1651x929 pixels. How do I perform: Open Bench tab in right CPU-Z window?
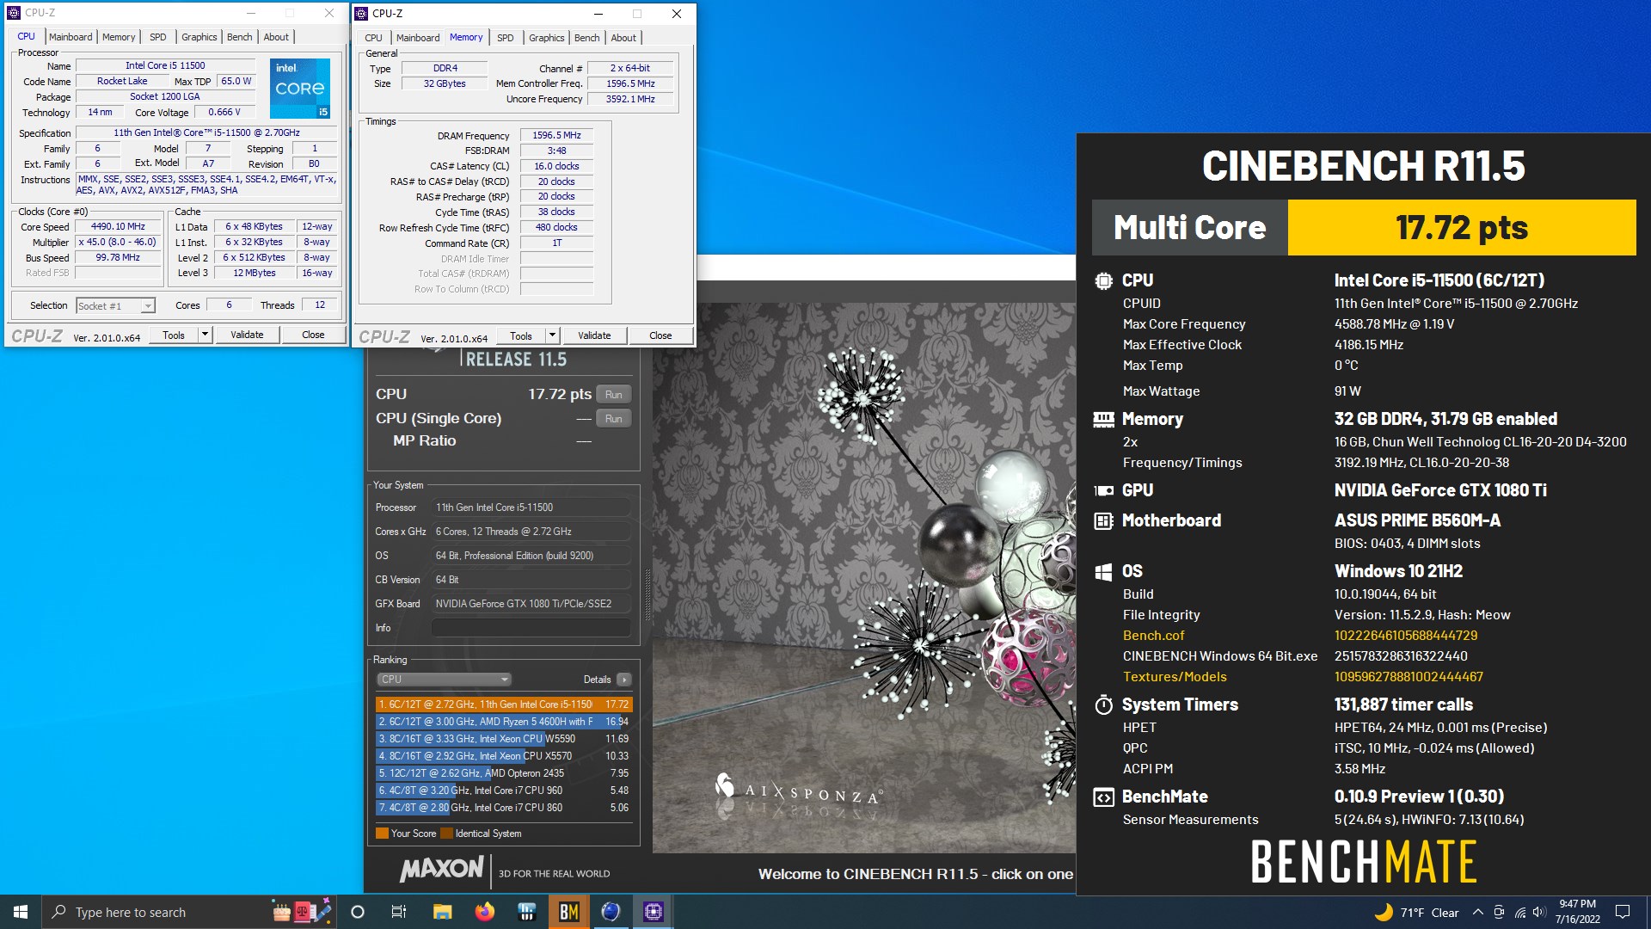pyautogui.click(x=587, y=38)
